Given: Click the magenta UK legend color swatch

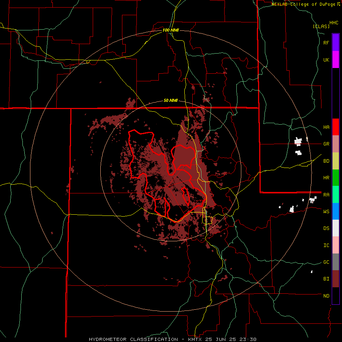Looking at the screenshot, I should 336,60.
